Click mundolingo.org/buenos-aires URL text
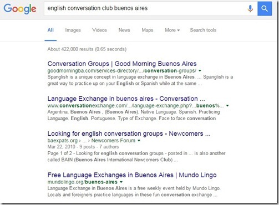The image size is (279, 205). [x=82, y=182]
